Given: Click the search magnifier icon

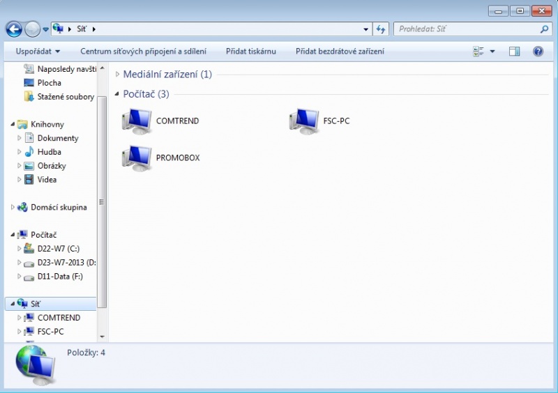Looking at the screenshot, I should tap(544, 29).
